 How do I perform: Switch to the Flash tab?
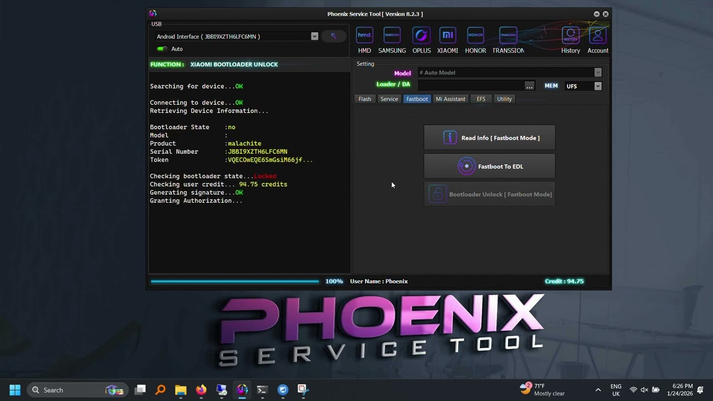(365, 99)
